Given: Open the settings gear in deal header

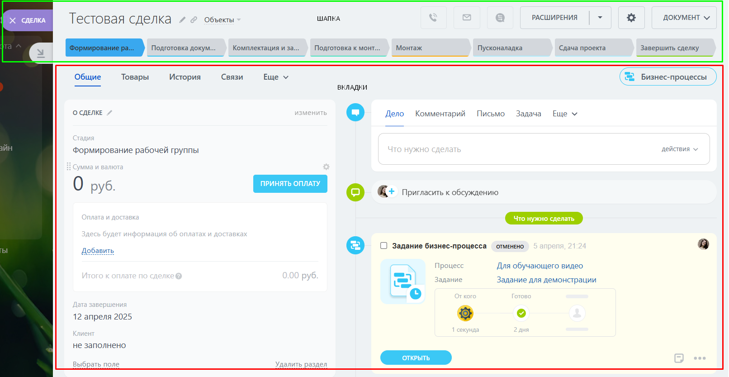Looking at the screenshot, I should pyautogui.click(x=631, y=18).
